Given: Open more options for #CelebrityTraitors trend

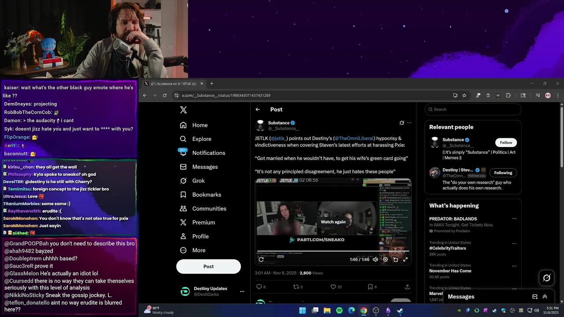Looking at the screenshot, I should [514, 243].
